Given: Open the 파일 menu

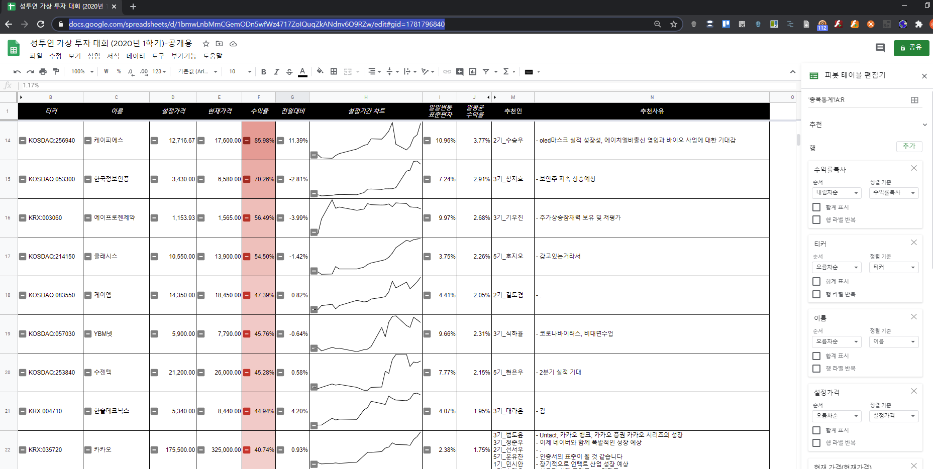Looking at the screenshot, I should coord(36,56).
